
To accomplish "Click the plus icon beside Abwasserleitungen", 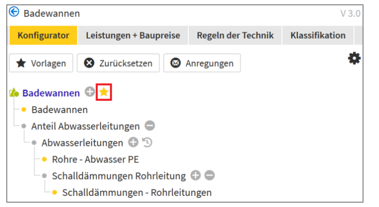I will 133,143.
